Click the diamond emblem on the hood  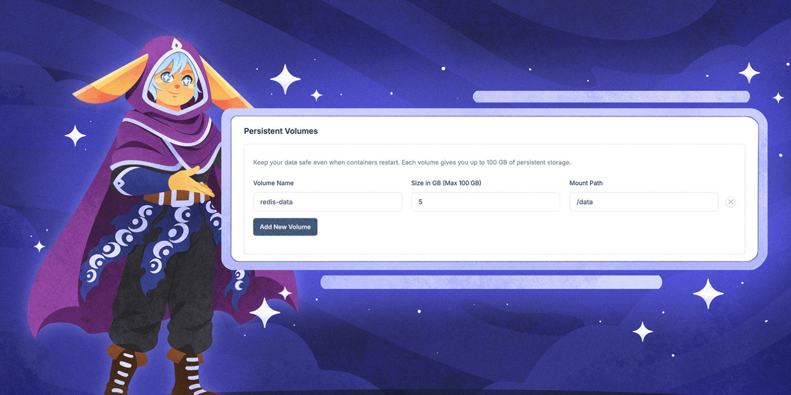pos(175,46)
